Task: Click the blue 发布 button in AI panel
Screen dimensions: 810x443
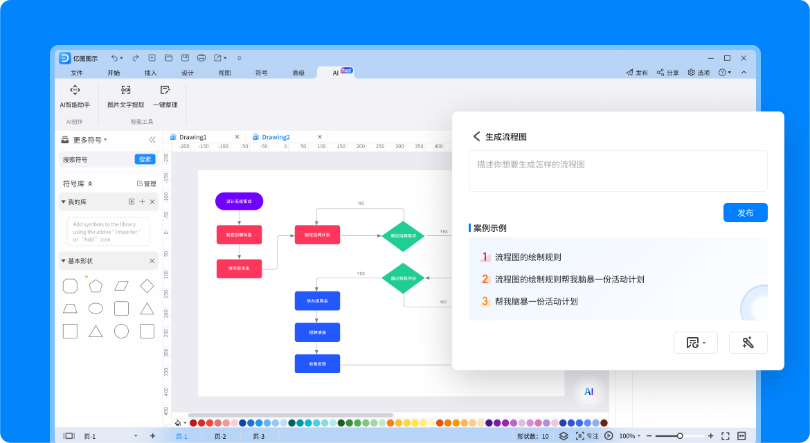Action: tap(745, 213)
